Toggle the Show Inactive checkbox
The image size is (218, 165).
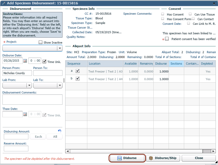(40, 42)
